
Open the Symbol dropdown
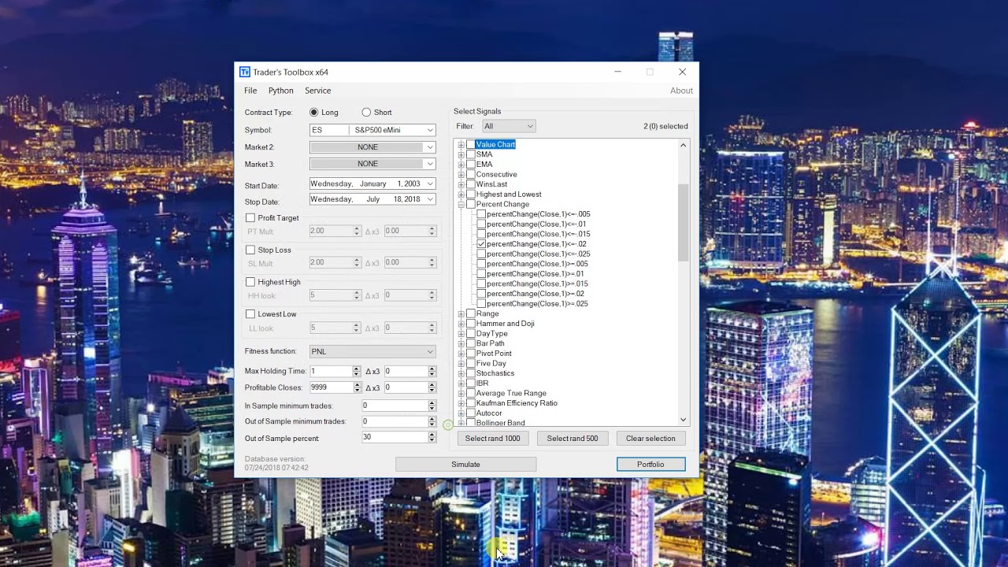click(430, 130)
